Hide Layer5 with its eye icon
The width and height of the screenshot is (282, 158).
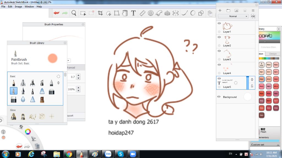(x=219, y=79)
